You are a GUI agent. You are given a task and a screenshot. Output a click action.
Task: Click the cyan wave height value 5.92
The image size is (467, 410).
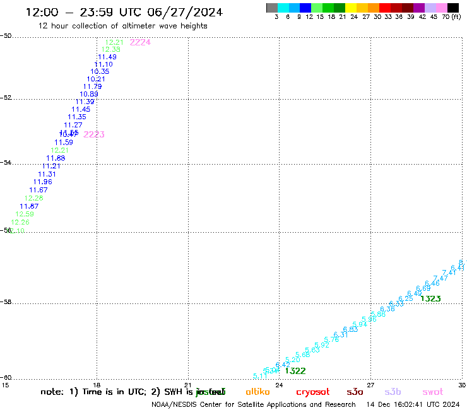point(322,345)
